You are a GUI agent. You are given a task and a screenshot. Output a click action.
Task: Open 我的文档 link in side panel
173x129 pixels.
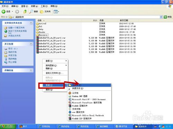pyautogui.click(x=12, y=52)
